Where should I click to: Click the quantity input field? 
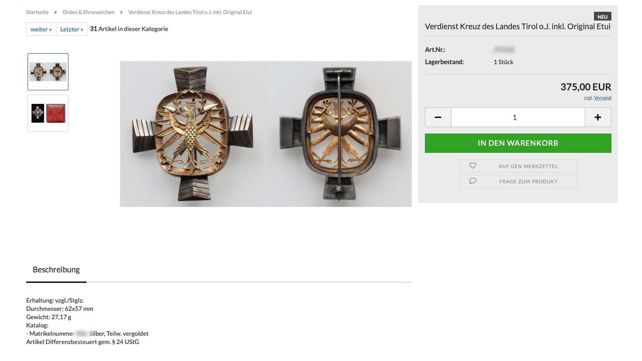click(x=518, y=117)
